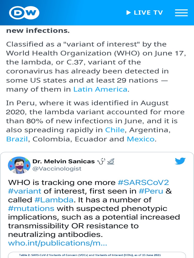The height and width of the screenshot is (258, 194).
Task: Open the @Vaccinologist handle
Action: tap(57, 169)
